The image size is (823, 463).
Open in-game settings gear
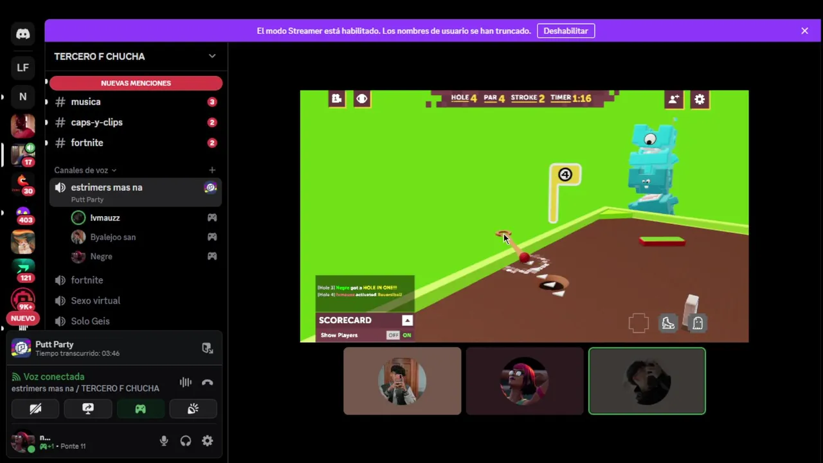pos(700,99)
